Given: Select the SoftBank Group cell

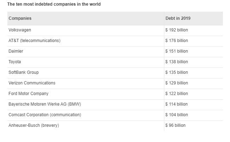Looking at the screenshot, I should tap(24, 72).
